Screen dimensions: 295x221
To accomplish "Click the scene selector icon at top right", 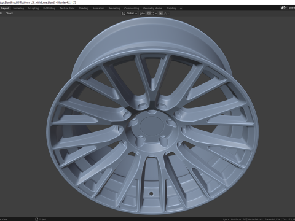I will 283,8.
